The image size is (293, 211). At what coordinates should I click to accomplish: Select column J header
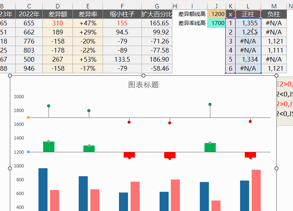(216, 6)
